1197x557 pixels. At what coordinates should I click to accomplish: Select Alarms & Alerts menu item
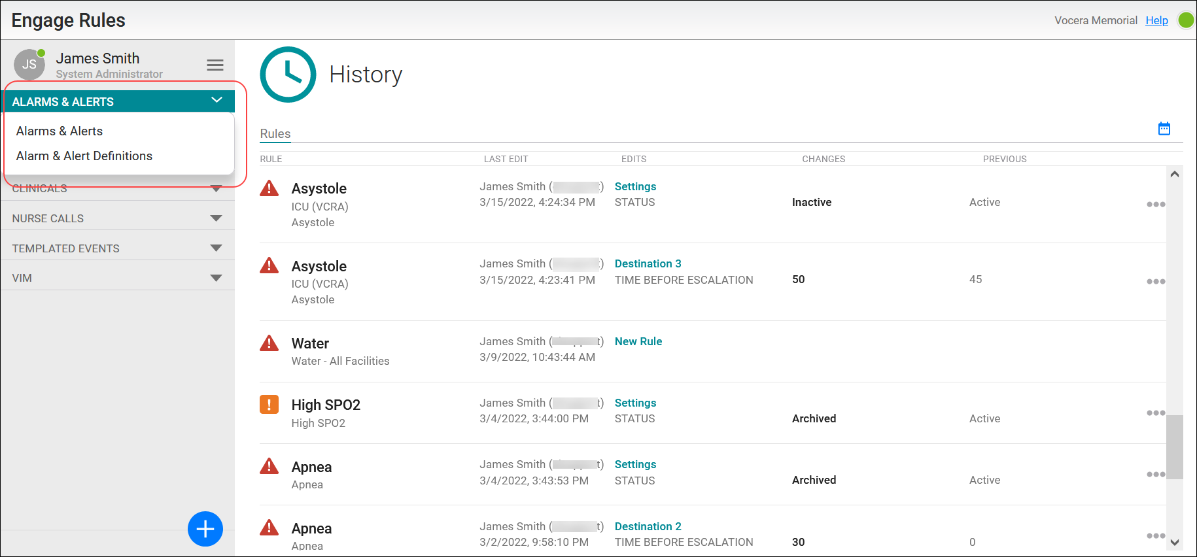pos(60,131)
